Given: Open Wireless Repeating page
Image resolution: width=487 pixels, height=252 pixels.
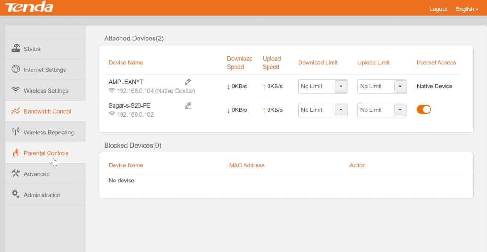Looking at the screenshot, I should pyautogui.click(x=45, y=133).
